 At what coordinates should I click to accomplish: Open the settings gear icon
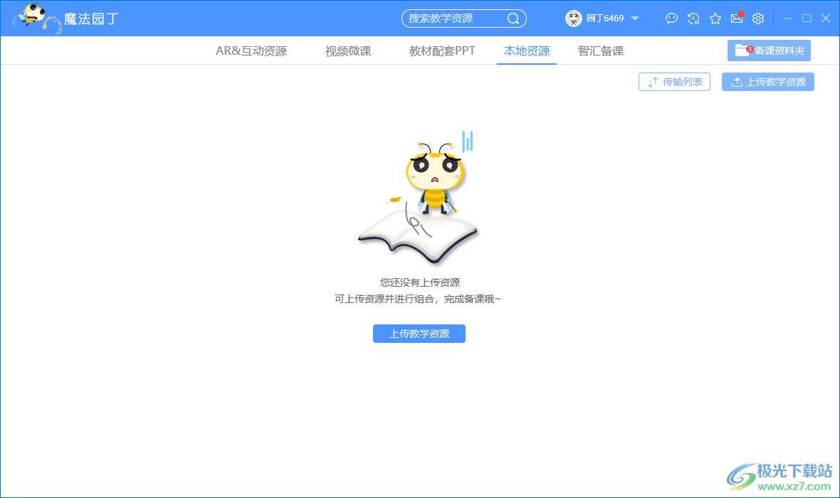tap(757, 18)
